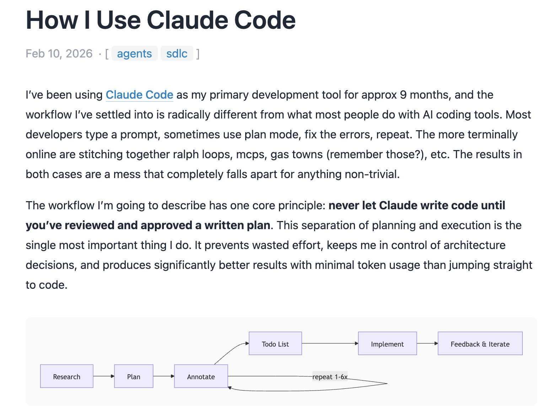The height and width of the screenshot is (420, 560).
Task: Click the arrow between Research and Plan
Action: tap(103, 376)
